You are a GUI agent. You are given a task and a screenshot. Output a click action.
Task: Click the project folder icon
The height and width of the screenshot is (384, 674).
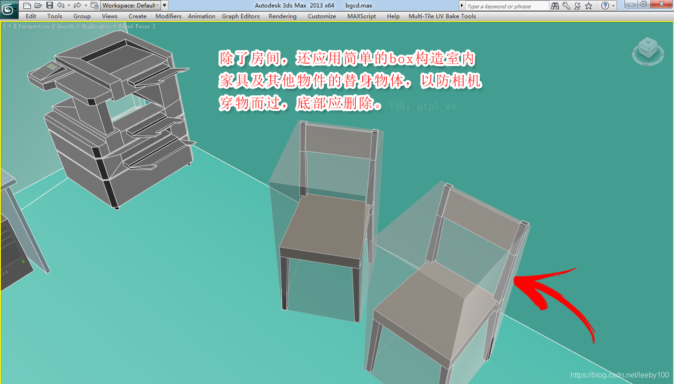pos(95,6)
